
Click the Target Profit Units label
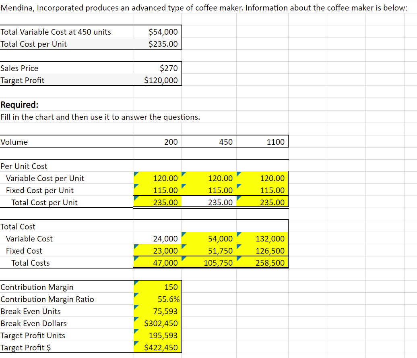(x=33, y=335)
